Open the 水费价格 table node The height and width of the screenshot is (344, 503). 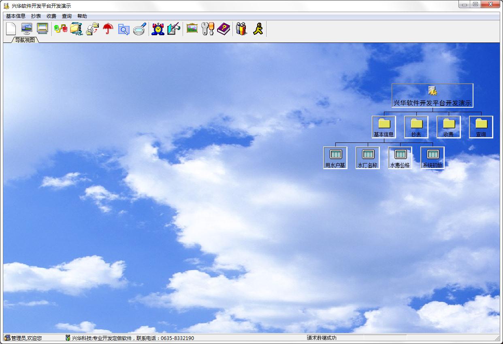tap(400, 158)
